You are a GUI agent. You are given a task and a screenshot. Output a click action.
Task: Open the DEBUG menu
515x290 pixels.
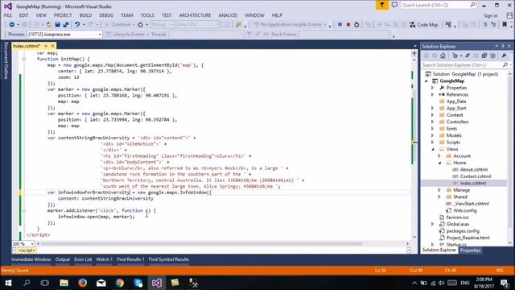coord(106,15)
